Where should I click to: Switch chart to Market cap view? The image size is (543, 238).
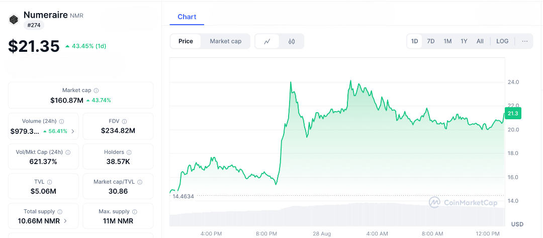[225, 41]
